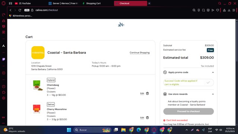Edit the Chemdawg cart item
The height and width of the screenshot is (134, 238).
(142, 93)
